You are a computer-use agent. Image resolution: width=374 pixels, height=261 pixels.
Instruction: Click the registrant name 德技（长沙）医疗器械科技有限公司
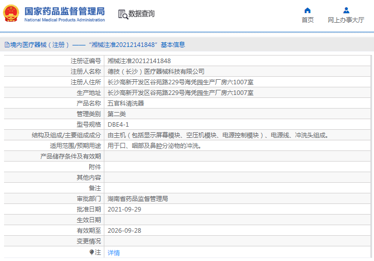tap(156, 72)
